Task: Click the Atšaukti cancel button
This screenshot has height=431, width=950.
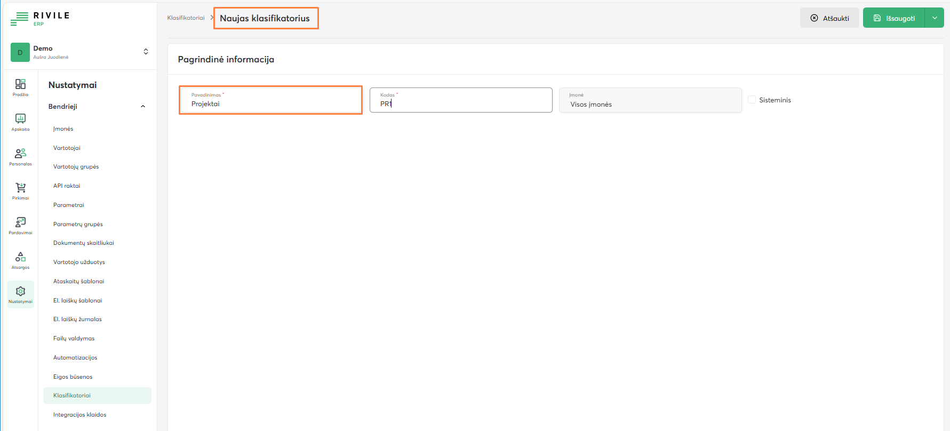Action: [829, 18]
